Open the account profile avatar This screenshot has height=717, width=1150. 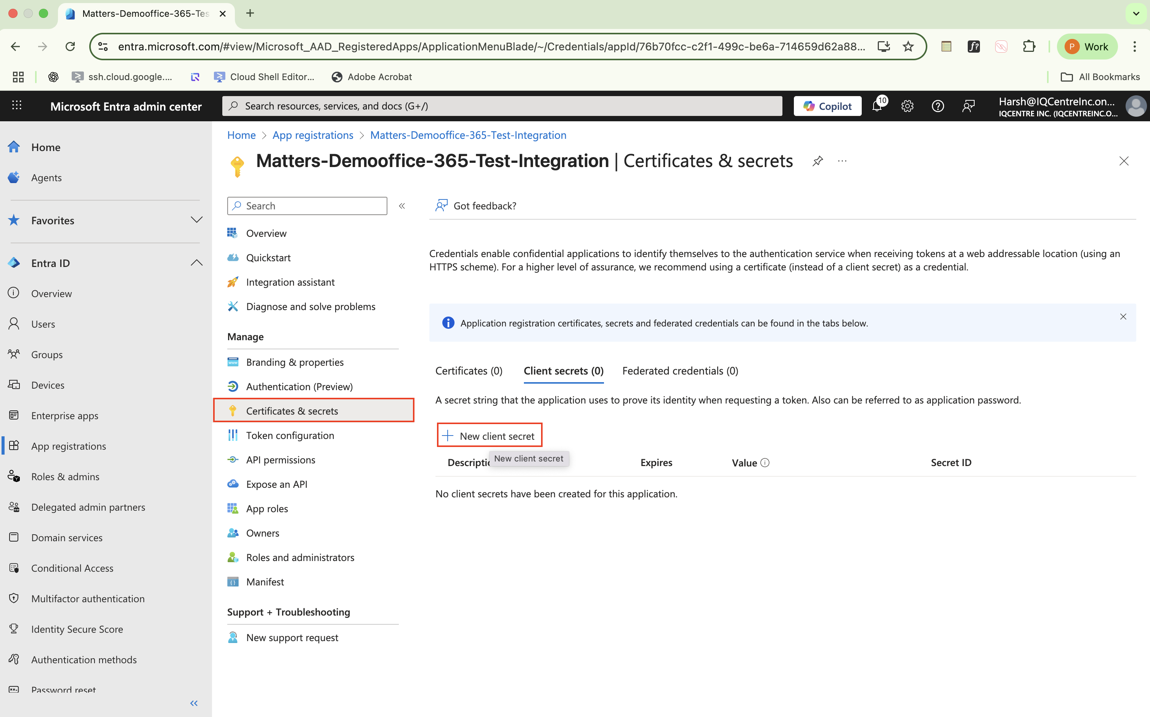[1136, 106]
